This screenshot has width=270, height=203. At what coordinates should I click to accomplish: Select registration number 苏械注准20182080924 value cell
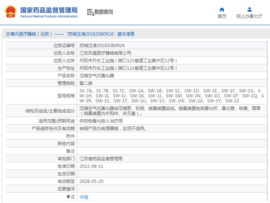coord(172,46)
